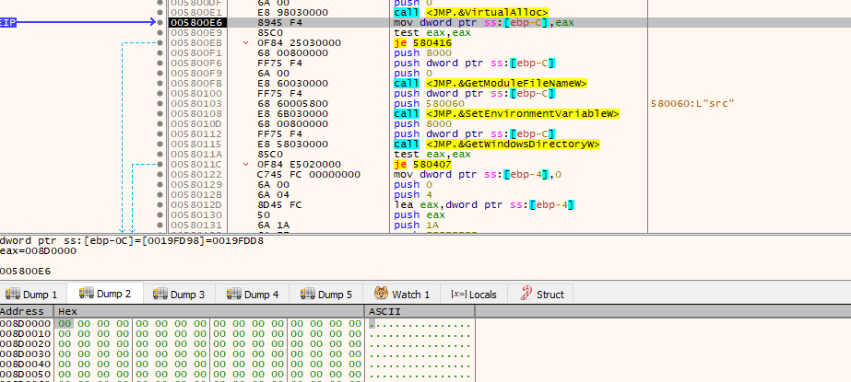This screenshot has width=851, height=382.
Task: Select the call VirtualAlloc instruction
Action: pos(471,13)
